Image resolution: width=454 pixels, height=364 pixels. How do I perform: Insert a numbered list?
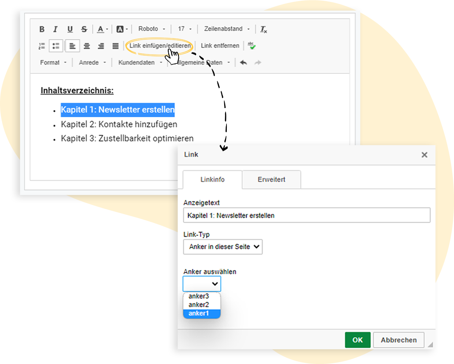[42, 46]
